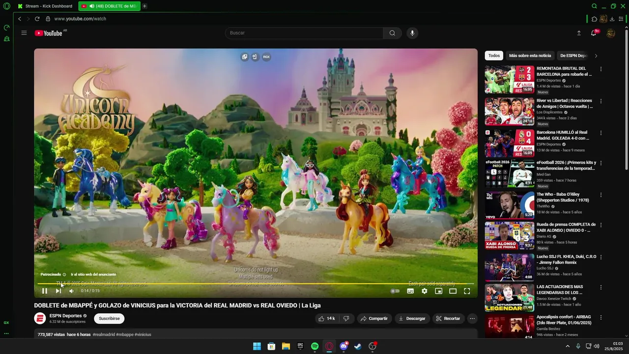
Task: Open 'River vs Libertad' video thumbnail
Action: 509,112
